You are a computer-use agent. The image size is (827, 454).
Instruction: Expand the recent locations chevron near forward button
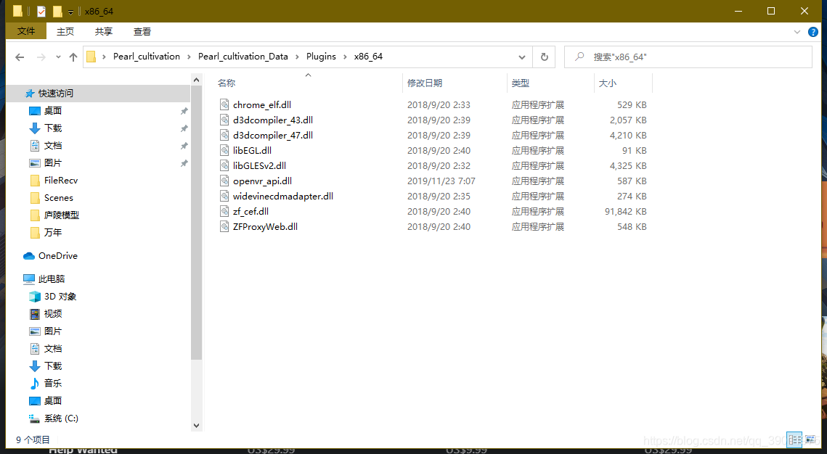coord(57,57)
